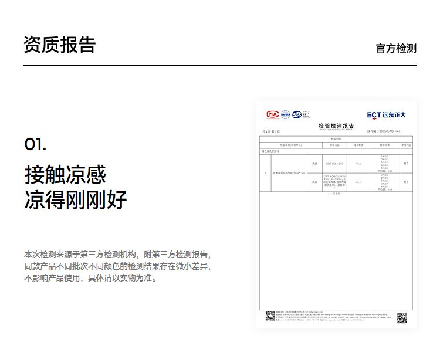Click the 官方检测 label
The width and height of the screenshot is (440, 349).
pyautogui.click(x=396, y=48)
